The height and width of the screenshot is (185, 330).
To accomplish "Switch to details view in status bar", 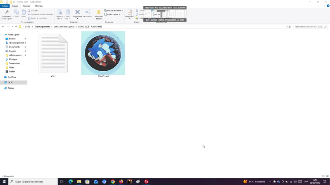I will [323, 176].
